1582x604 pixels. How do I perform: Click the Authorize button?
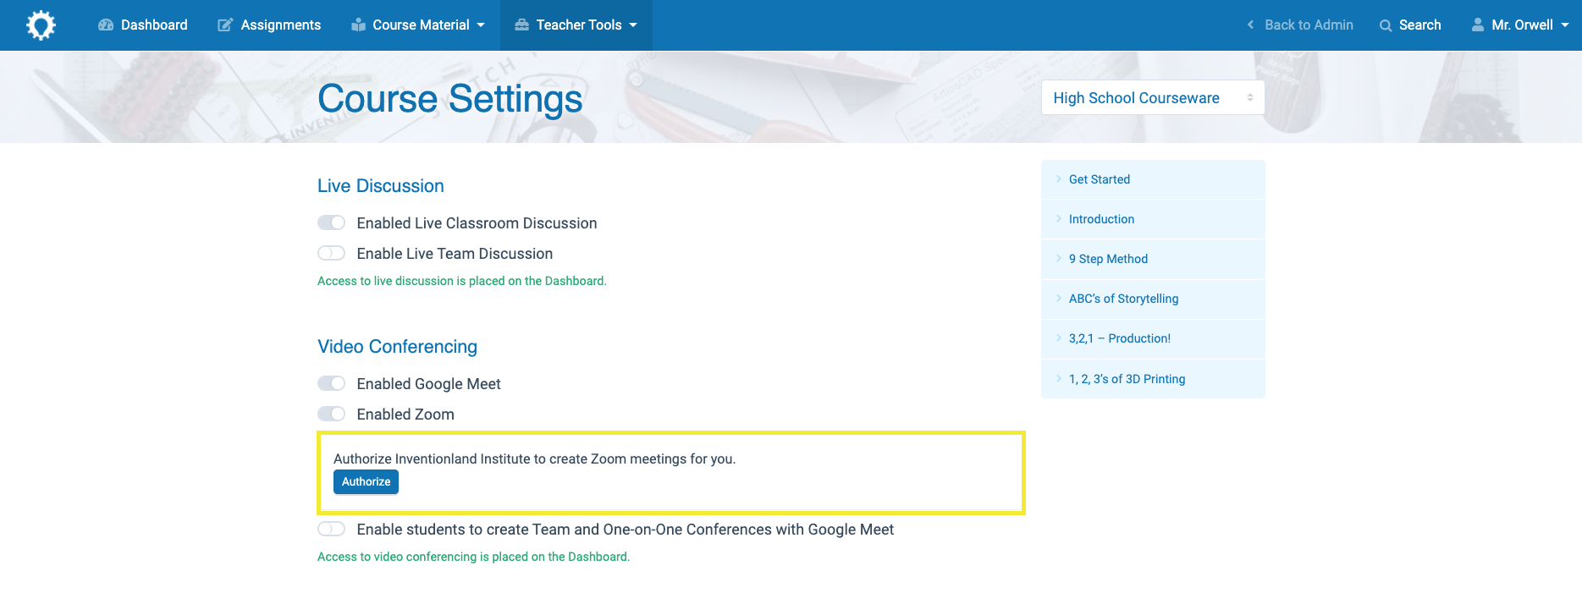coord(366,481)
